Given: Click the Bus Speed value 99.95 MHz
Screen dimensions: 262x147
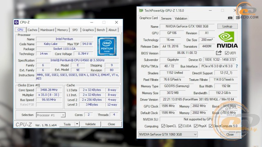Looking at the screenshot, I should tap(49, 100).
